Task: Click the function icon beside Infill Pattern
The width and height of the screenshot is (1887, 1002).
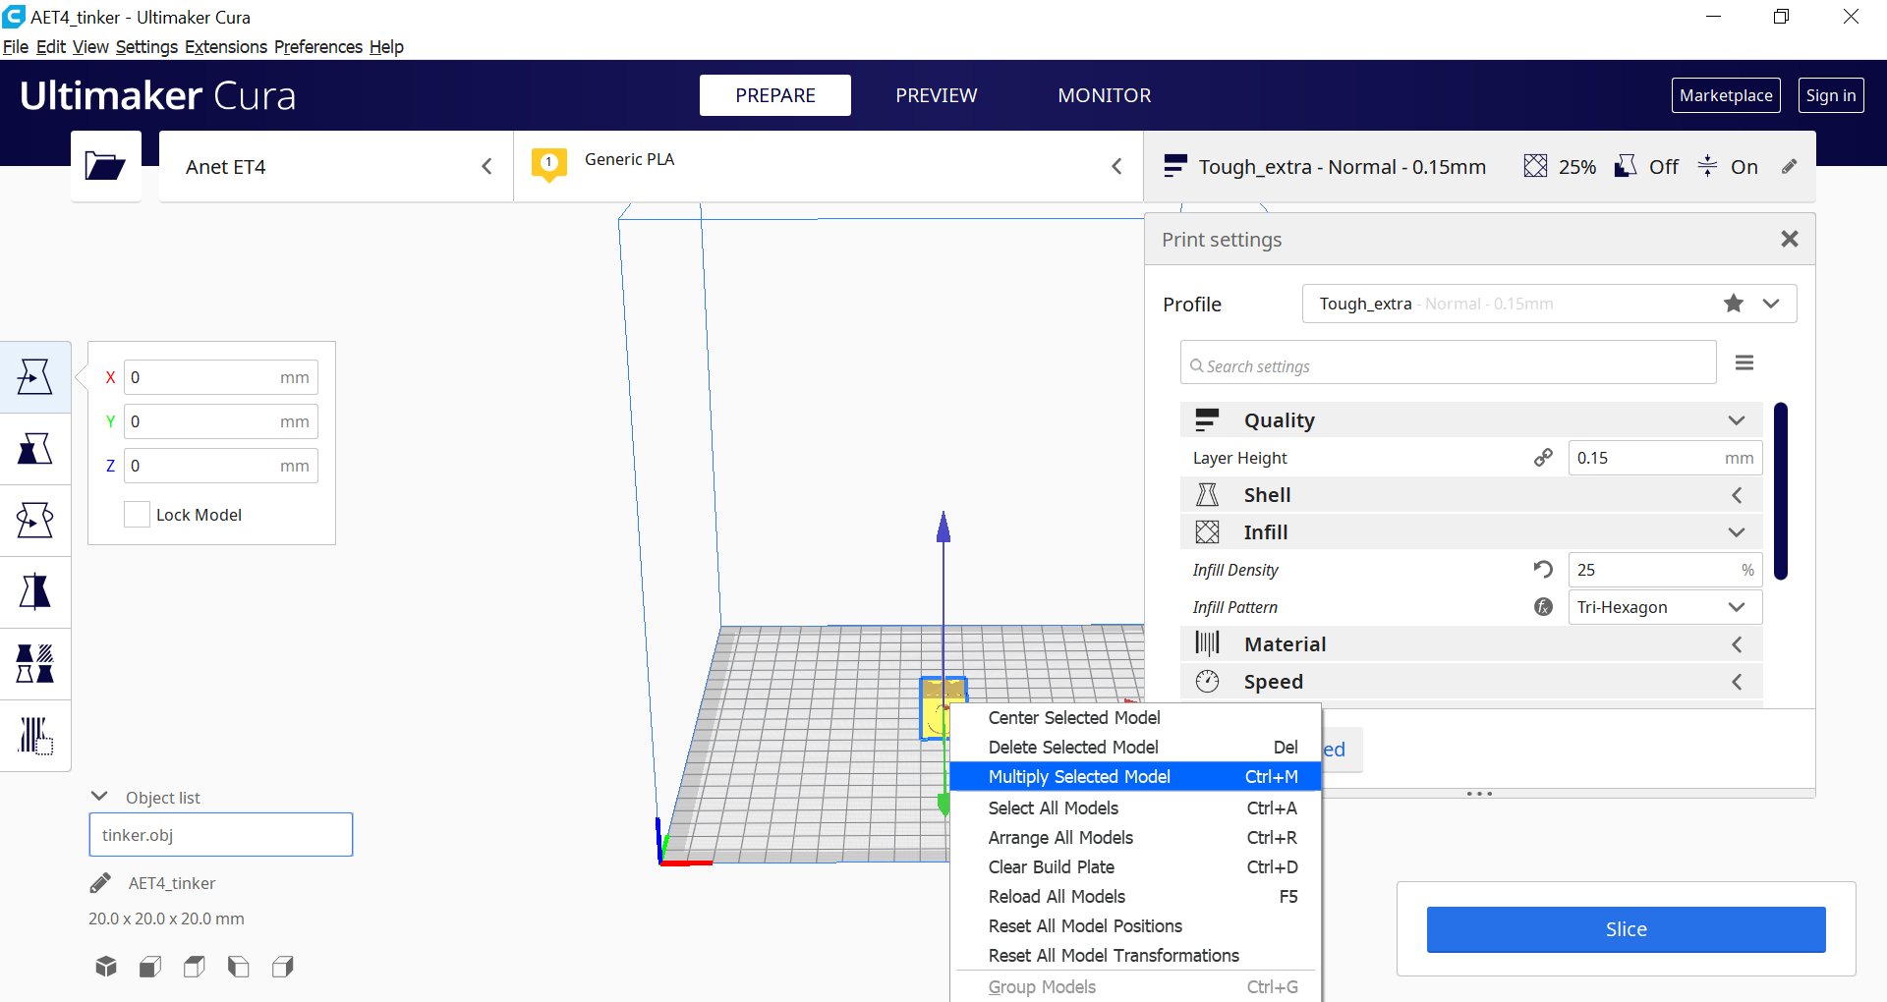Action: (x=1543, y=607)
